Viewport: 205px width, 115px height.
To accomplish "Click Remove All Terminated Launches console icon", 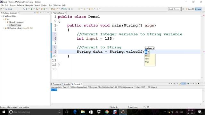I will (x=174, y=84).
